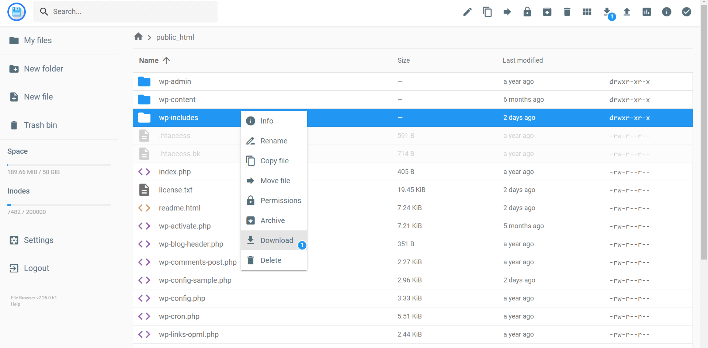
Task: Create a New folder from the sidebar
Action: click(x=44, y=69)
